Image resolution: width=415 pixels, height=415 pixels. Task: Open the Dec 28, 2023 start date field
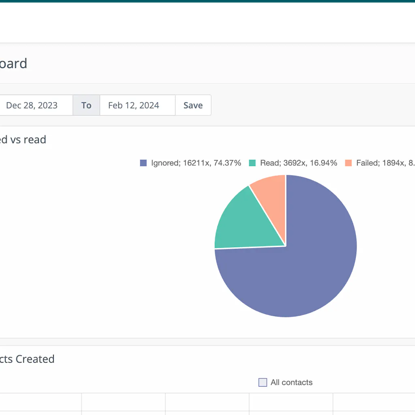tap(36, 105)
